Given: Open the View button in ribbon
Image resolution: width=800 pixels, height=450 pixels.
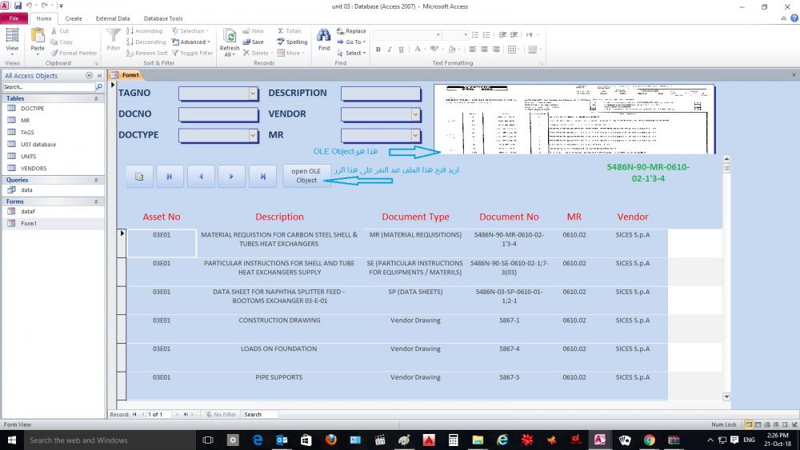Looking at the screenshot, I should [x=12, y=41].
